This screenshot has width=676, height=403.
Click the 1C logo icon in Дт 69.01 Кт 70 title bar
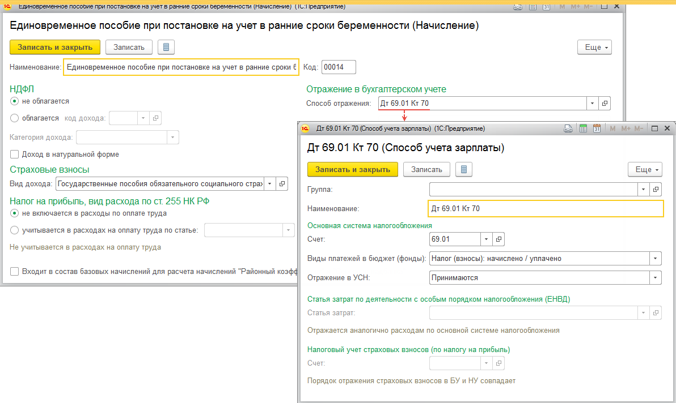(x=305, y=128)
